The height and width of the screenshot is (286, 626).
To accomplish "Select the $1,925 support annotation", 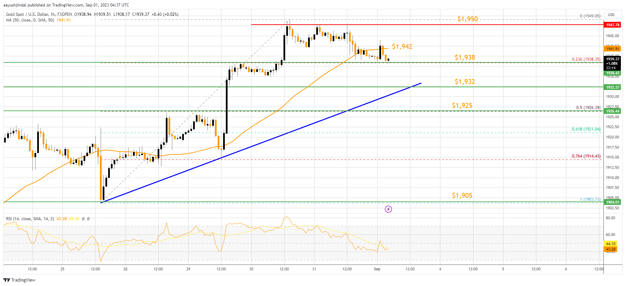I will tap(462, 105).
